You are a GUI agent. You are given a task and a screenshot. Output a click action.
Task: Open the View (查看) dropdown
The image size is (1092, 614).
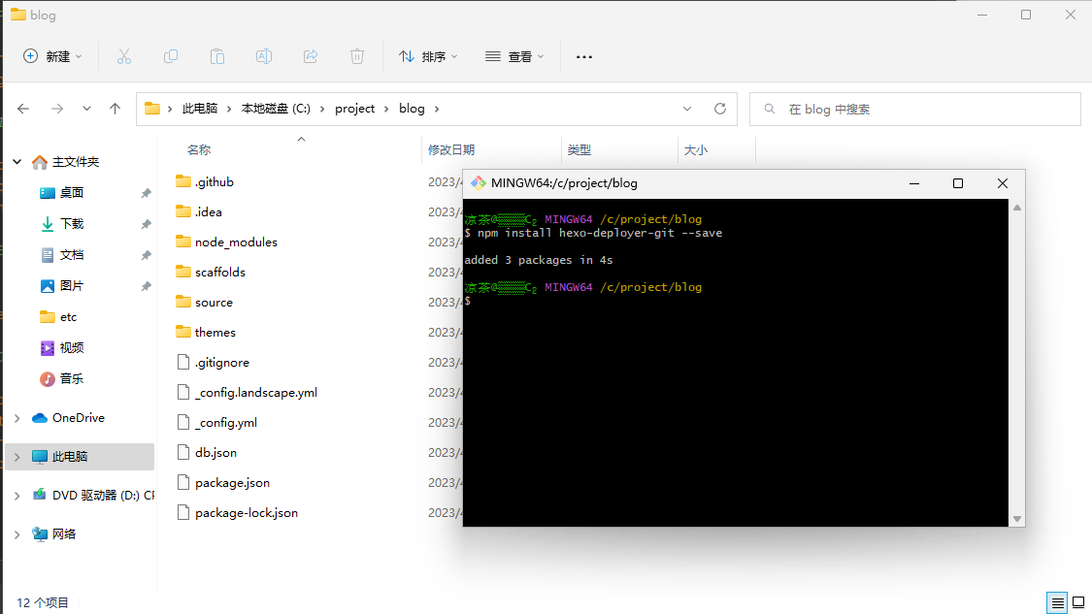pos(514,56)
